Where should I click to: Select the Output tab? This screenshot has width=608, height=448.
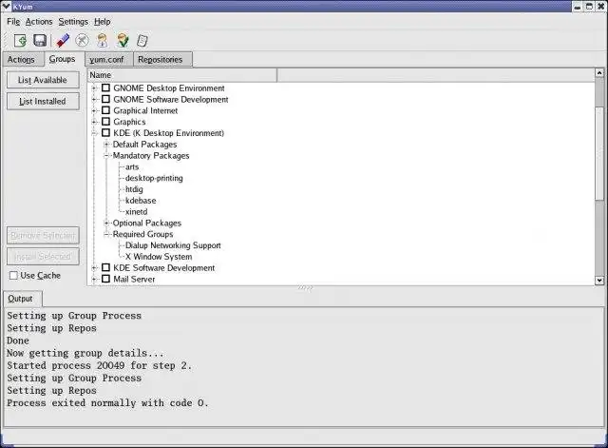21,299
